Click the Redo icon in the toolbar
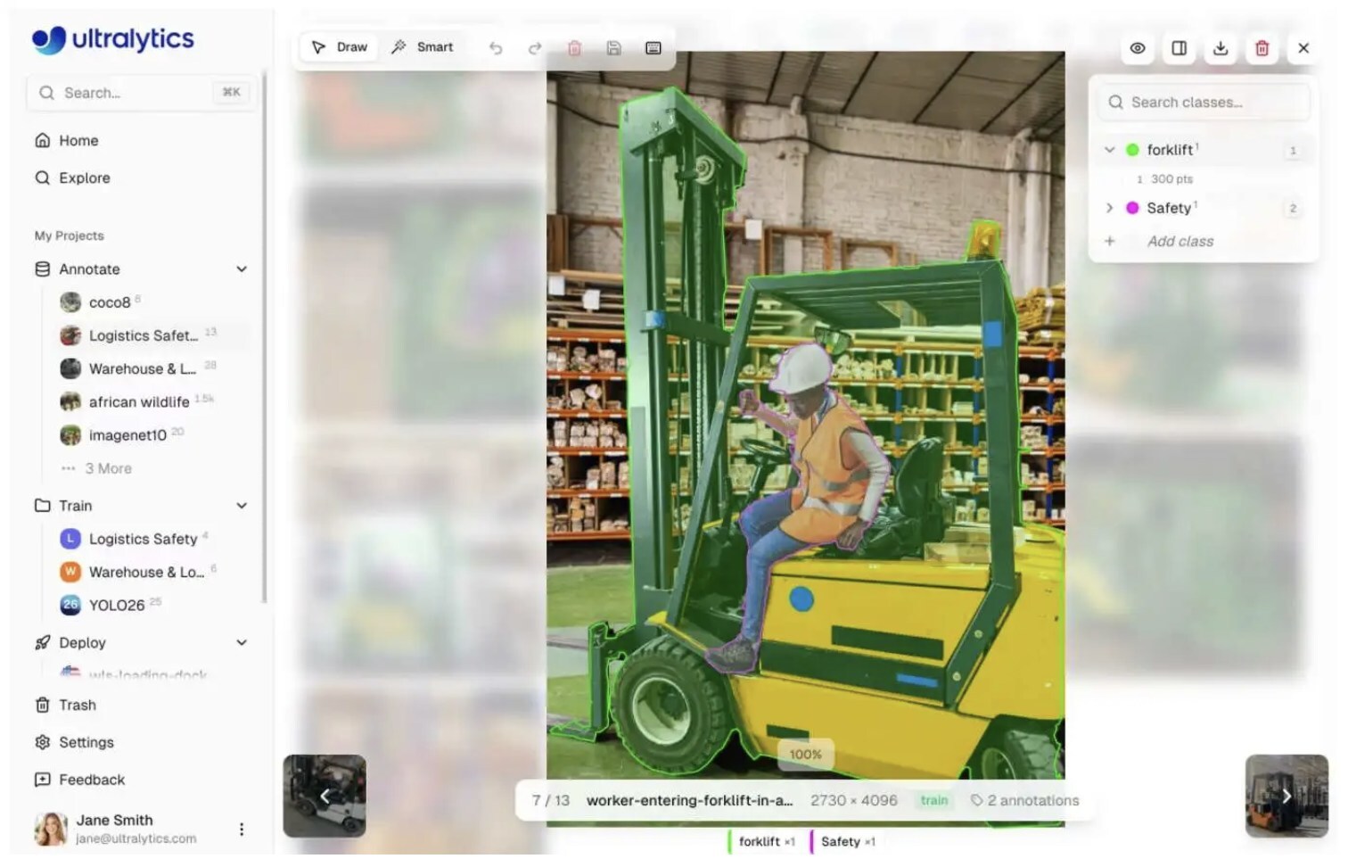This screenshot has width=1348, height=867. click(535, 48)
